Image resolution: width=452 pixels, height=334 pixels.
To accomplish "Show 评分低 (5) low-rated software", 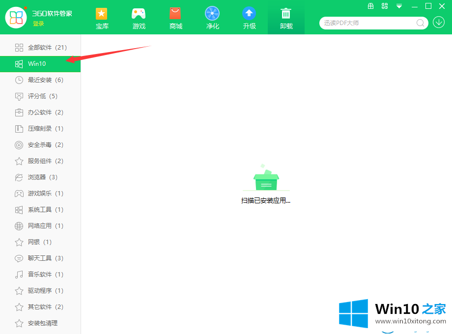I will pos(40,96).
